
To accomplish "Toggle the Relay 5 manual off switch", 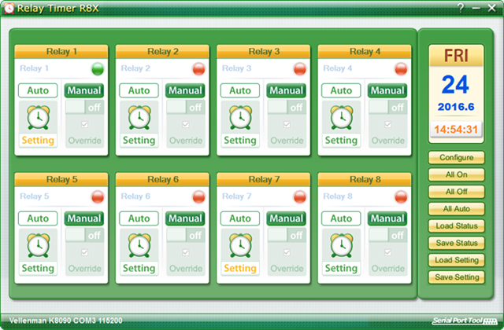I will [x=85, y=235].
